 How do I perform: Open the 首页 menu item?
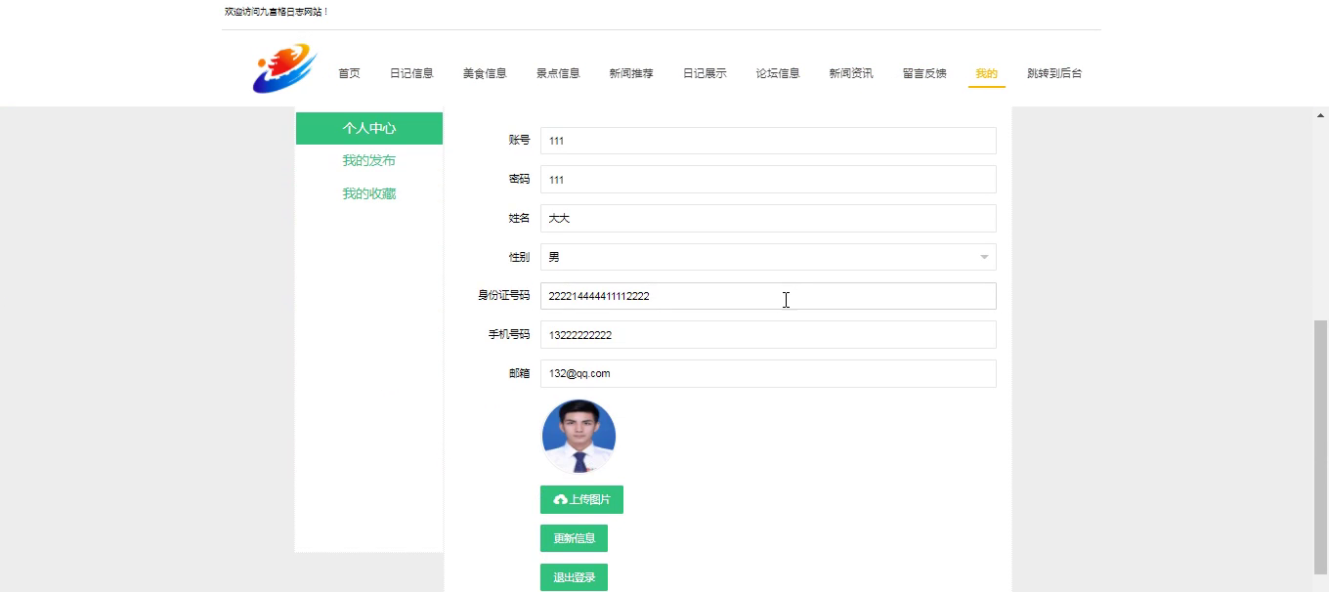tap(349, 73)
